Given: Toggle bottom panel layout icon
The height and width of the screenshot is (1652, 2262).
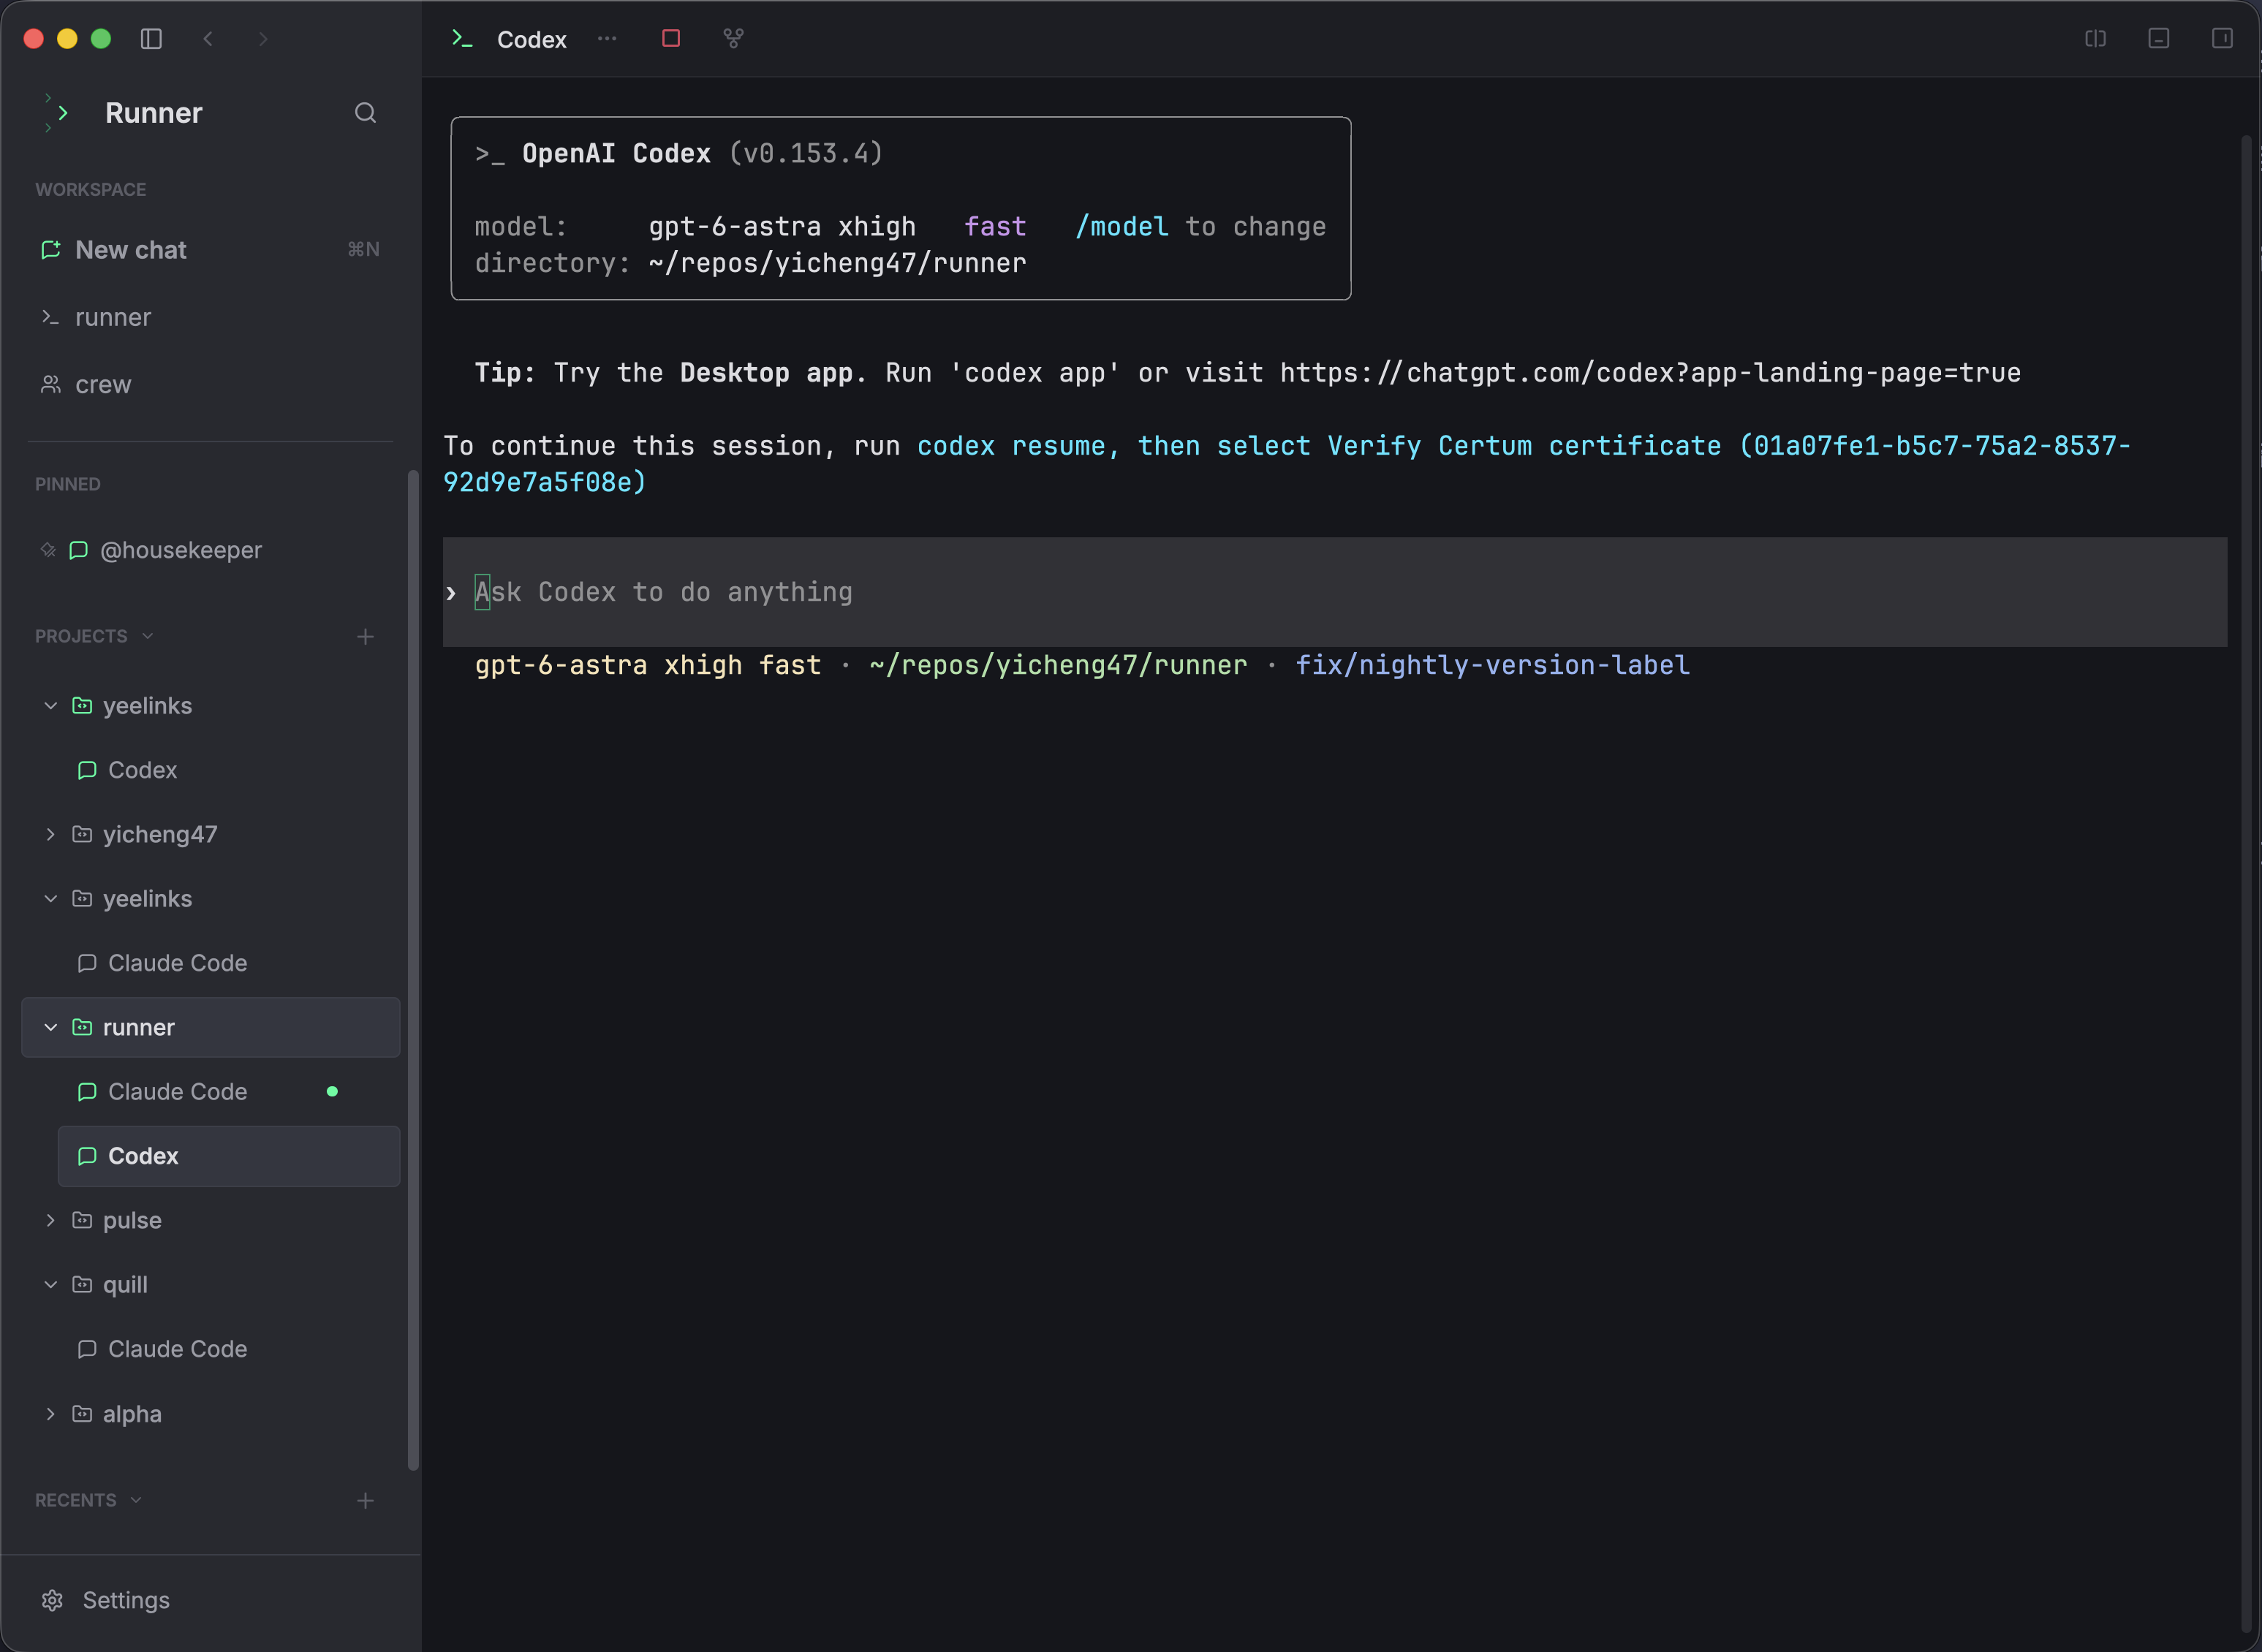Looking at the screenshot, I should point(2158,38).
